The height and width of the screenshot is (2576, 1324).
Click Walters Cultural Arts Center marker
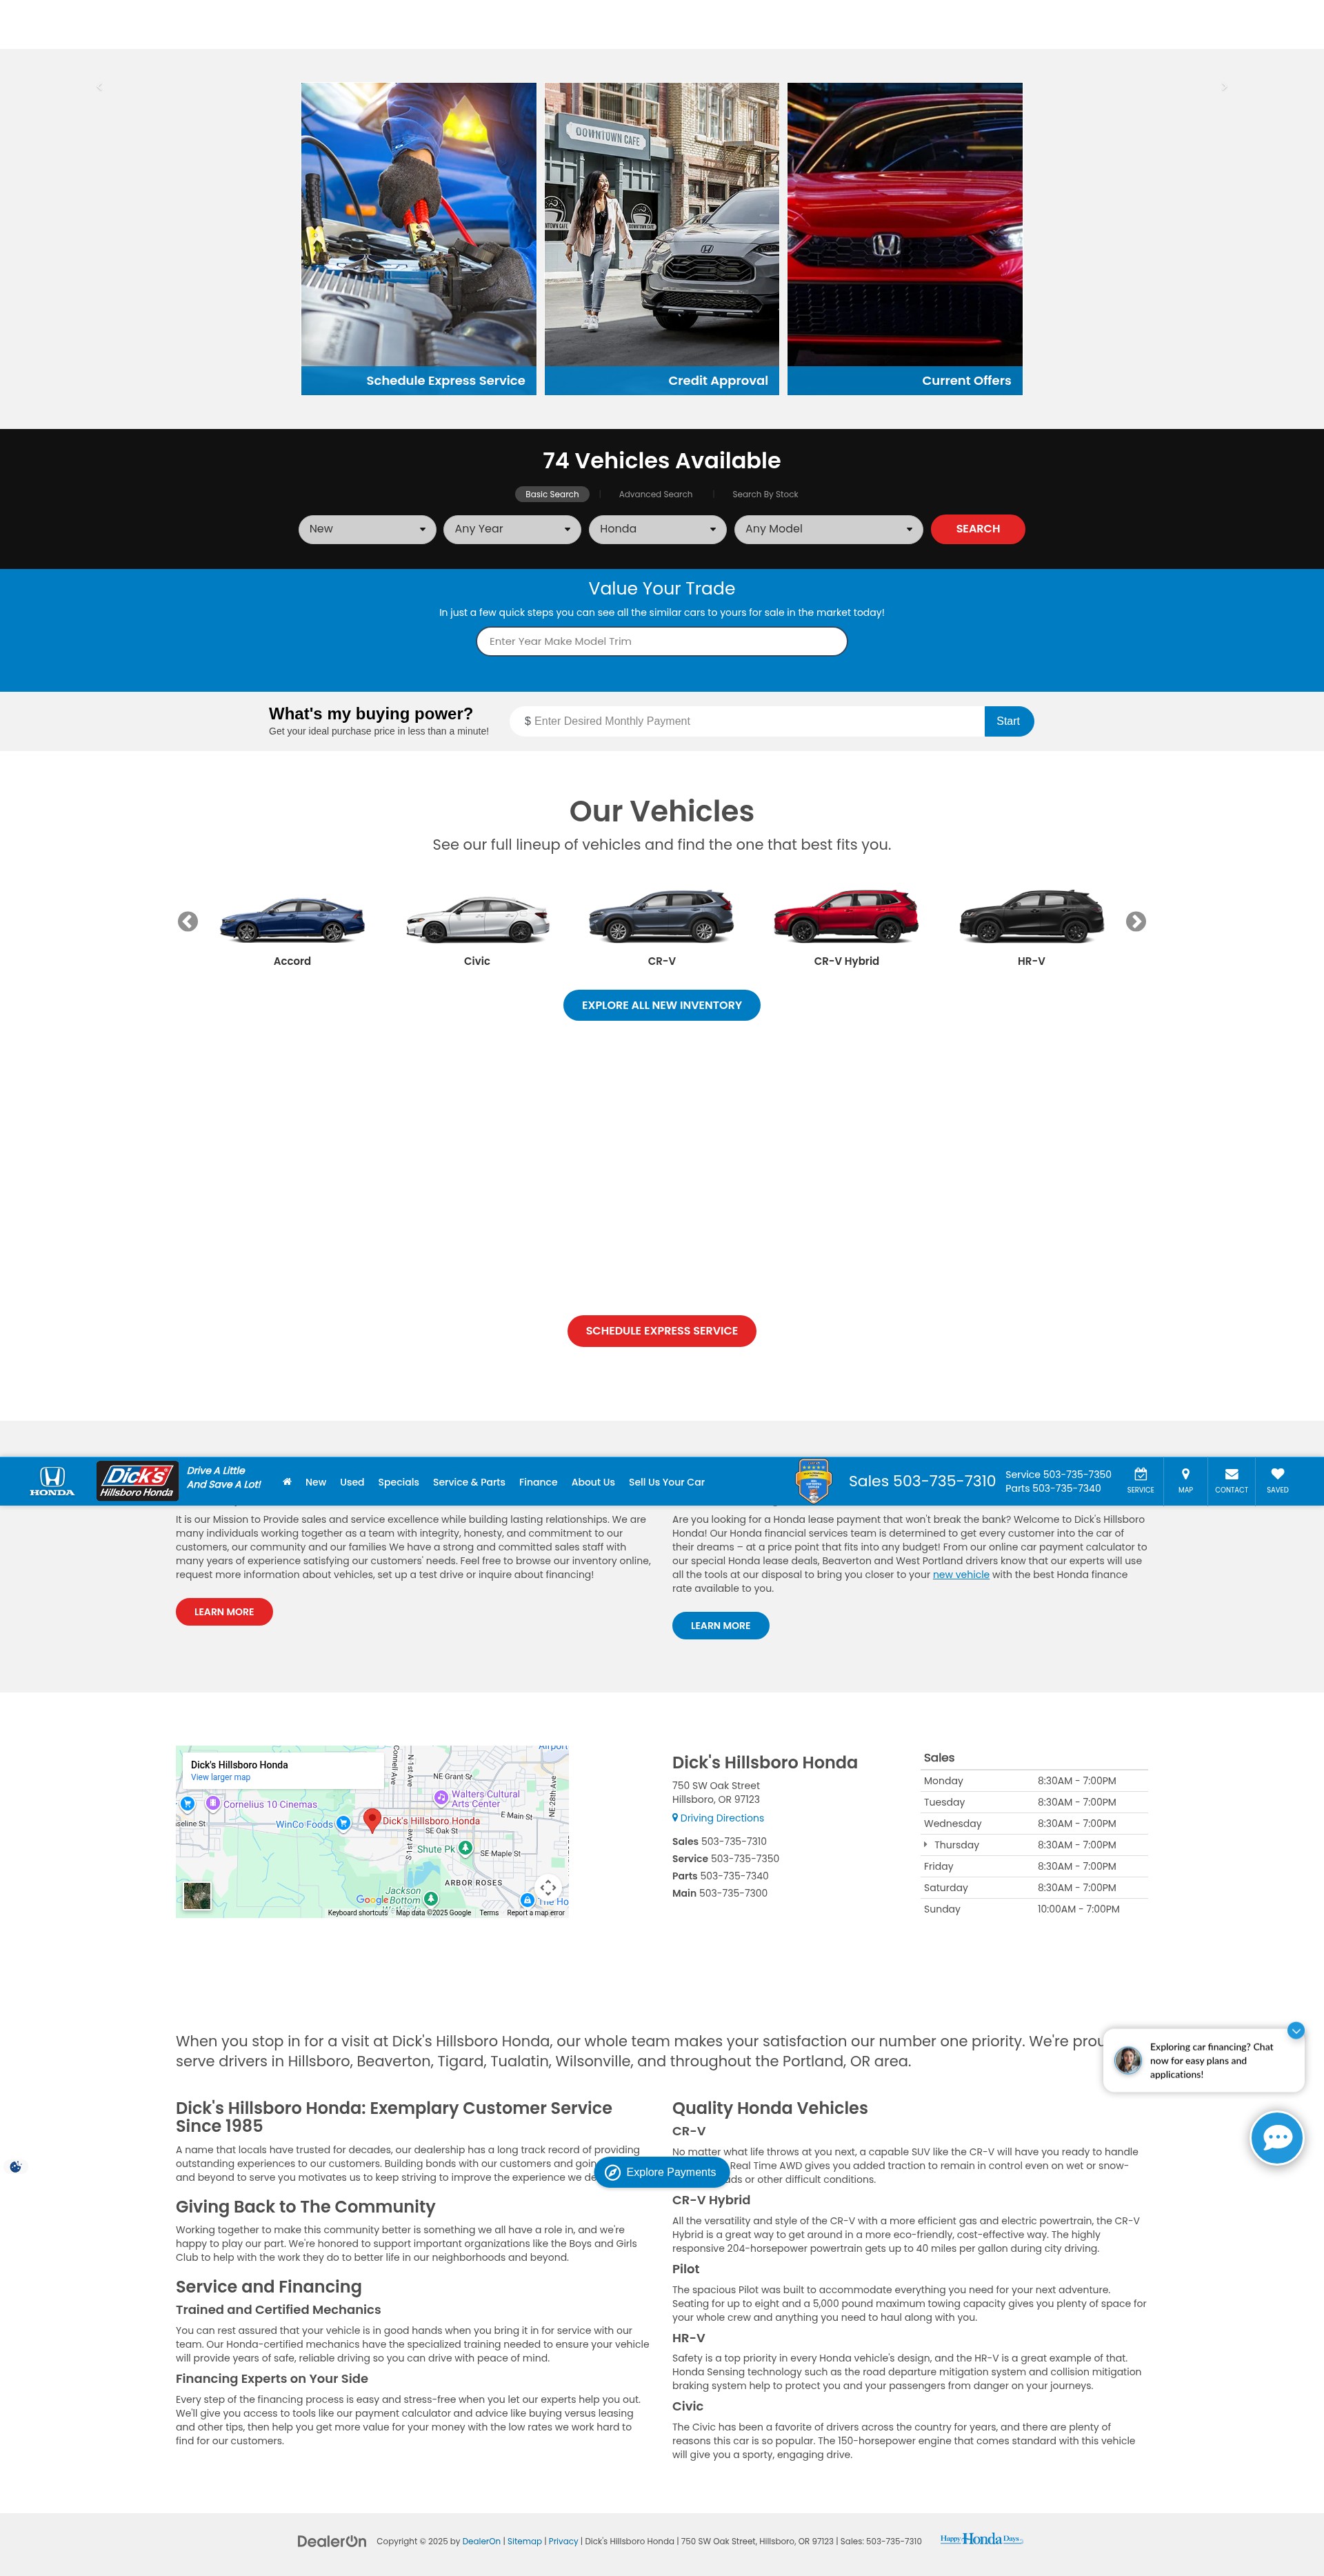click(x=441, y=1797)
